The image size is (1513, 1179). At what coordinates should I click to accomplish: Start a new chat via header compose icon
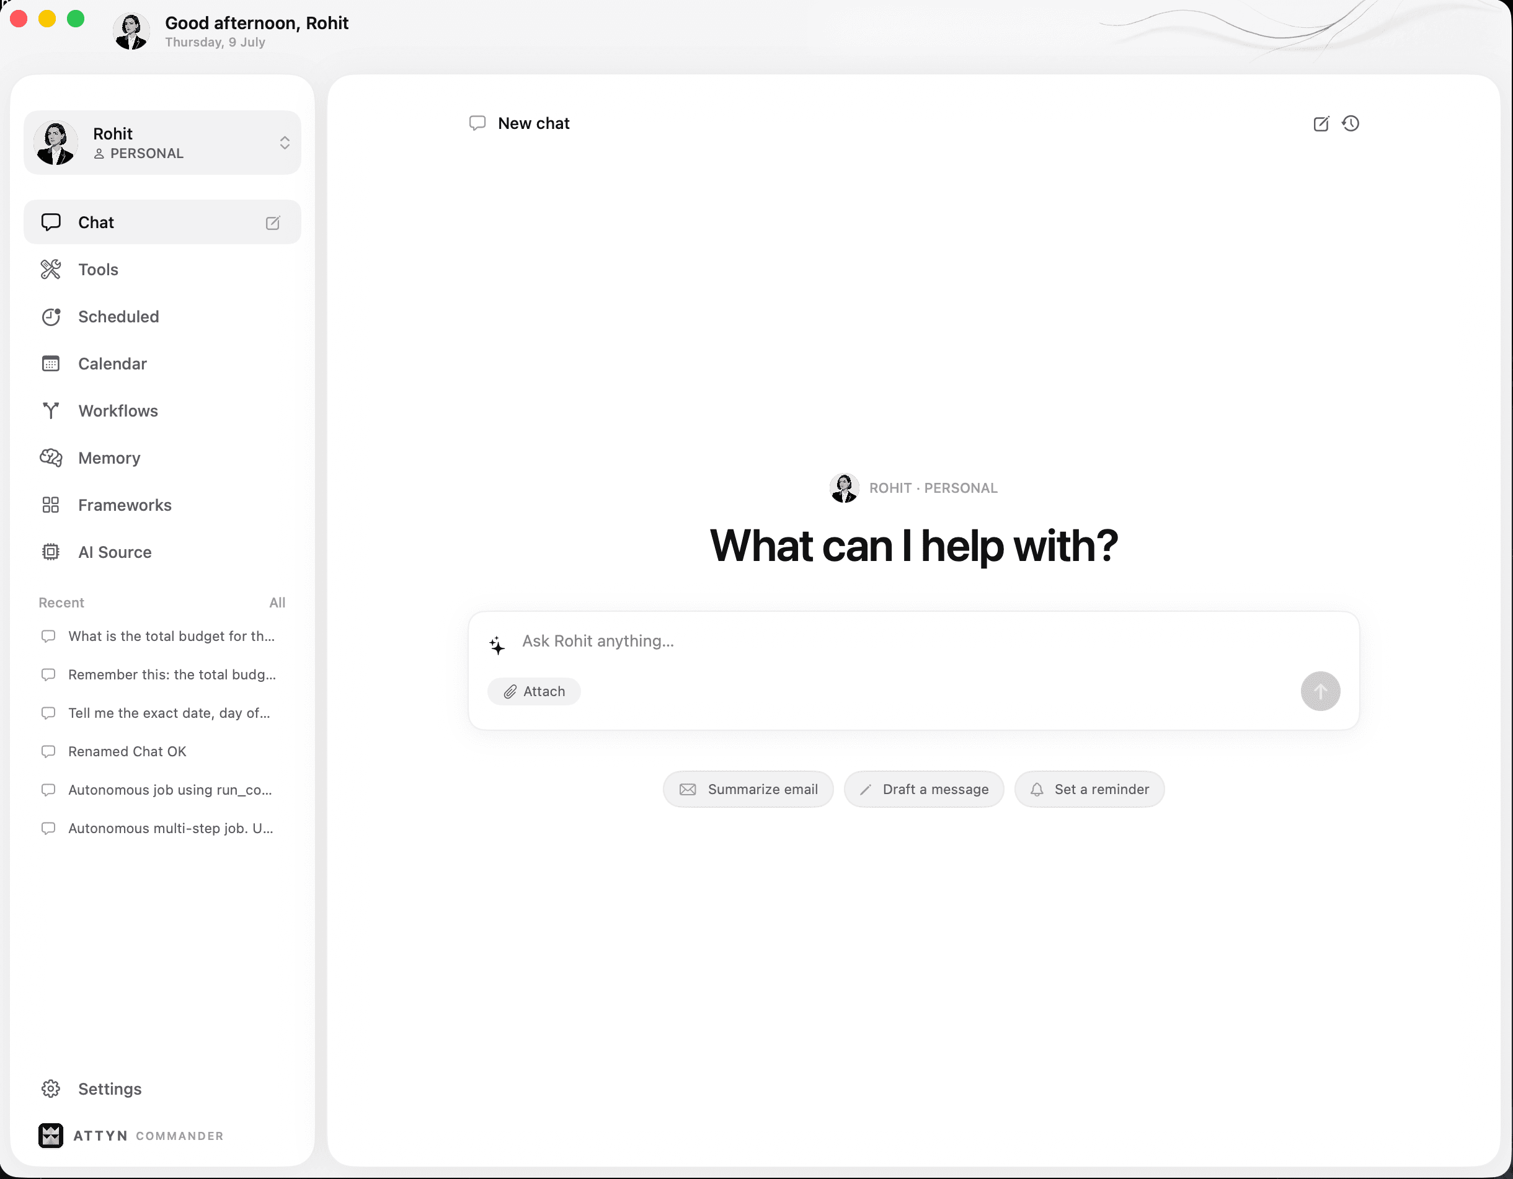[x=1321, y=124]
